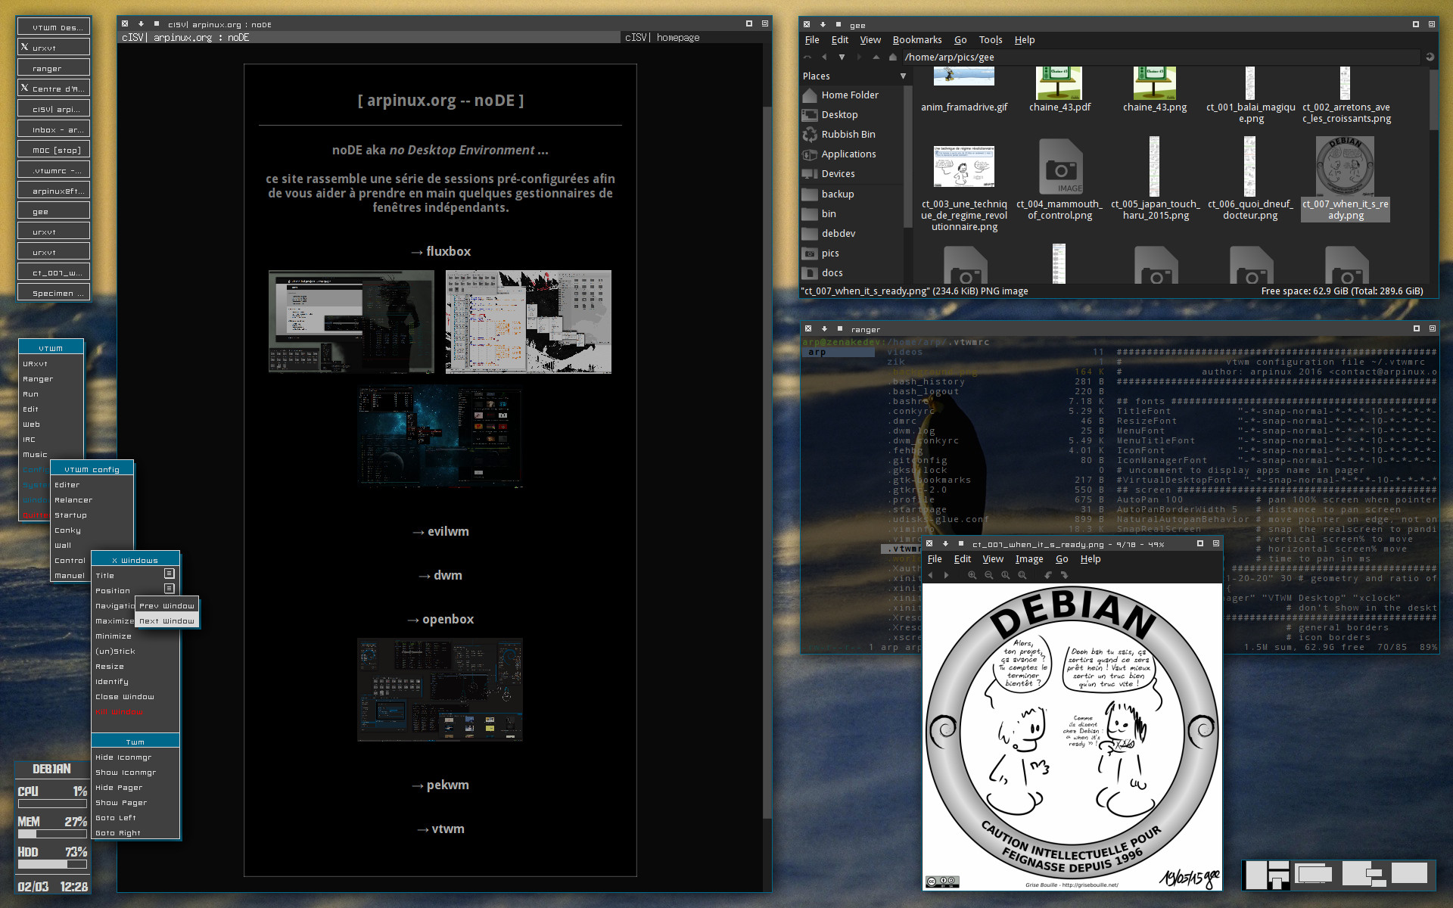Click the virtual desktop pager
This screenshot has width=1453, height=908.
(x=1339, y=875)
